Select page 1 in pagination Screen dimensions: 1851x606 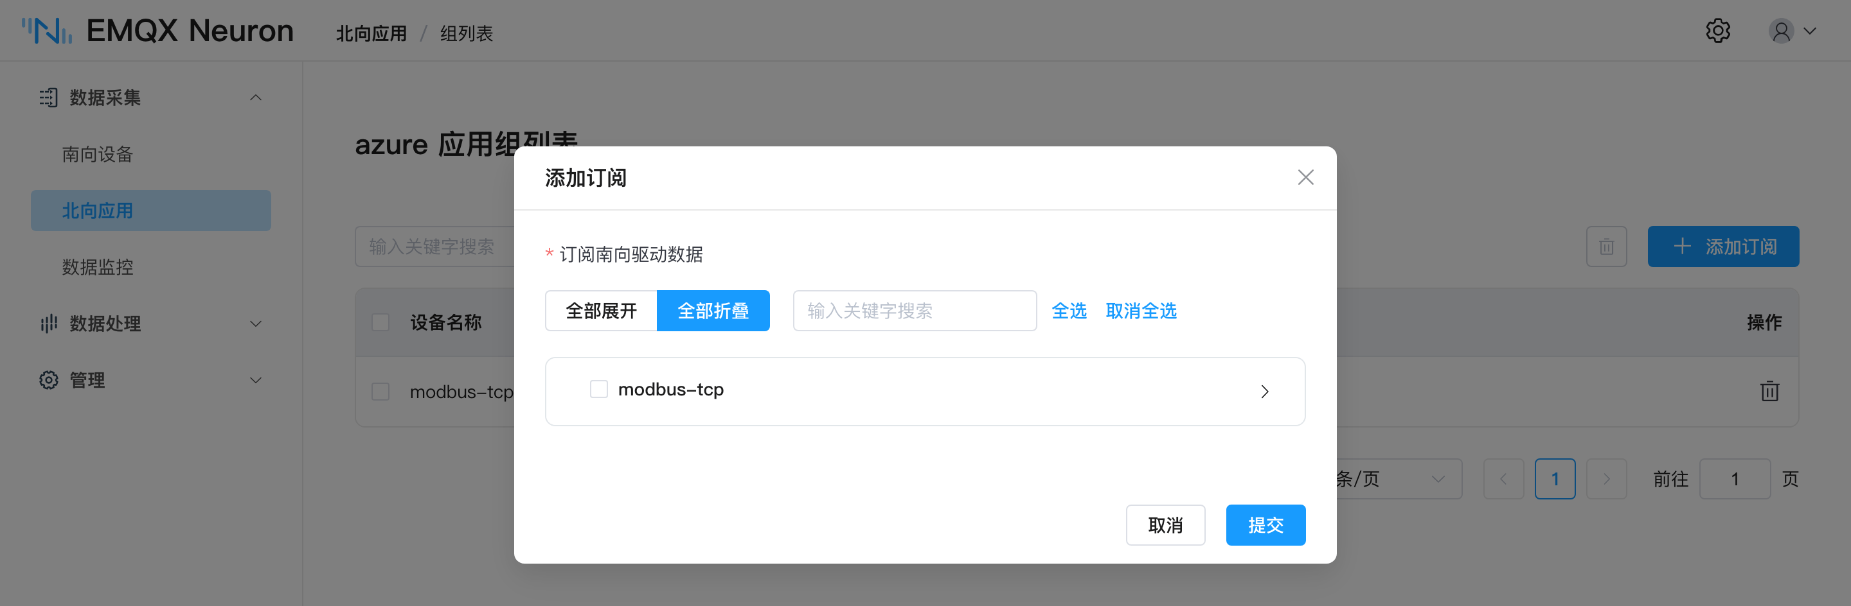pyautogui.click(x=1555, y=479)
